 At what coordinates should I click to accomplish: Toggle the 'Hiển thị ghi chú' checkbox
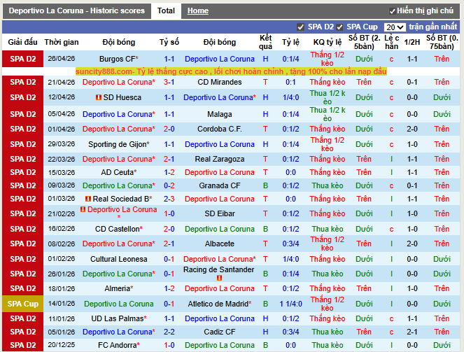(393, 11)
